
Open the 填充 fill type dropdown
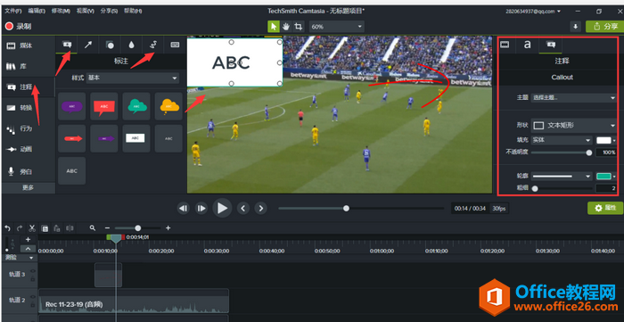(562, 140)
